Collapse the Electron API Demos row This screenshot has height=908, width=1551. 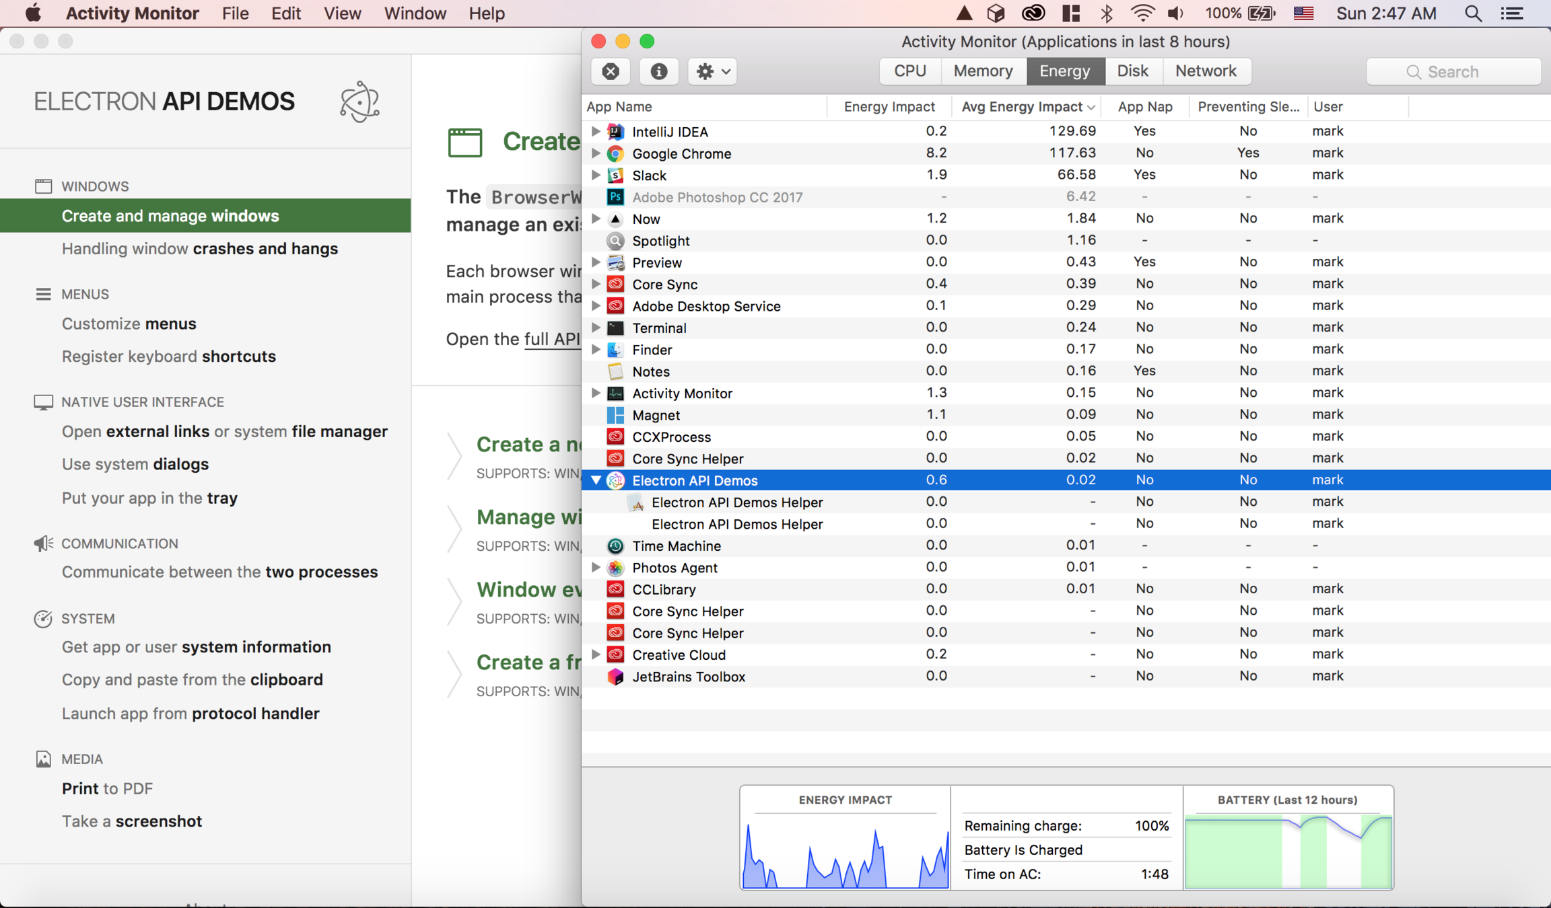pos(596,480)
